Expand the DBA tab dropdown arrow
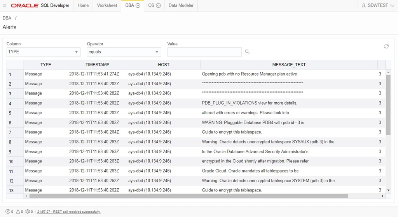The height and width of the screenshot is (217, 398). click(138, 5)
